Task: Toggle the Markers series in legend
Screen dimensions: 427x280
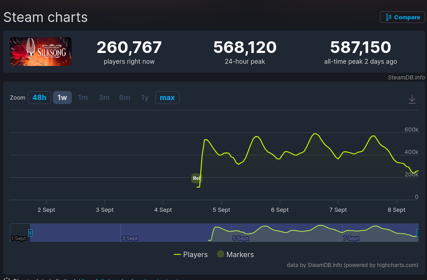Action: (x=235, y=254)
